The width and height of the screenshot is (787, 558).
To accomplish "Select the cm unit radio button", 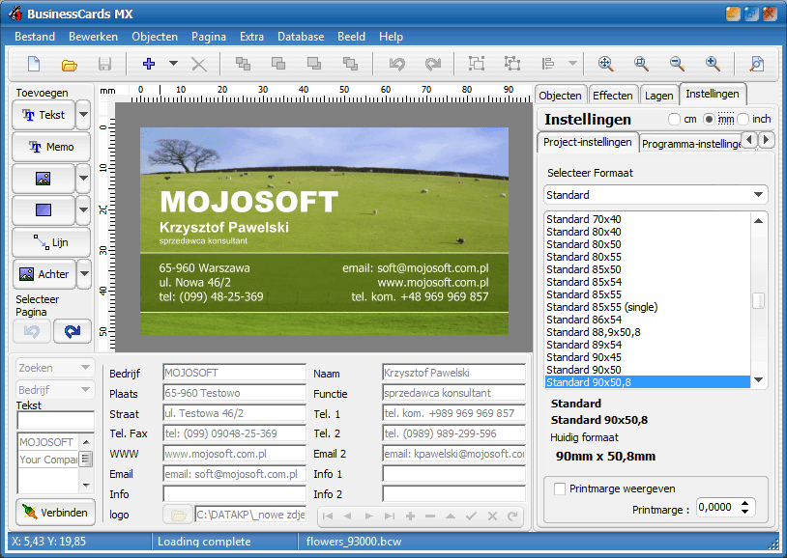I will [x=674, y=120].
